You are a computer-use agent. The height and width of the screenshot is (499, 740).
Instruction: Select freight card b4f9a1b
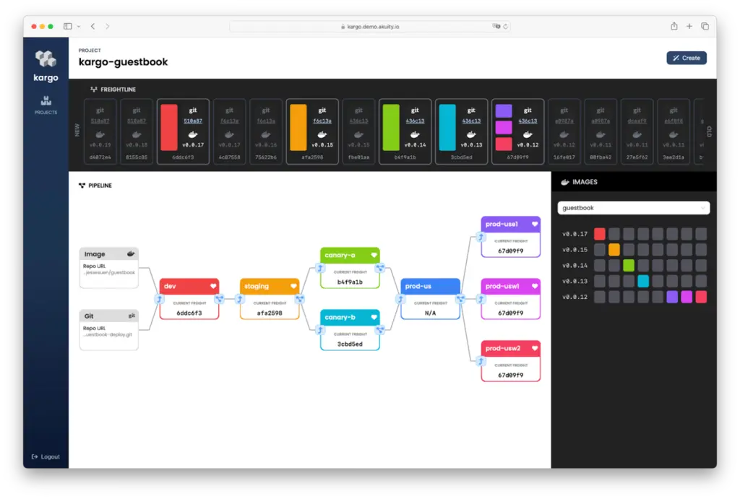pos(405,131)
